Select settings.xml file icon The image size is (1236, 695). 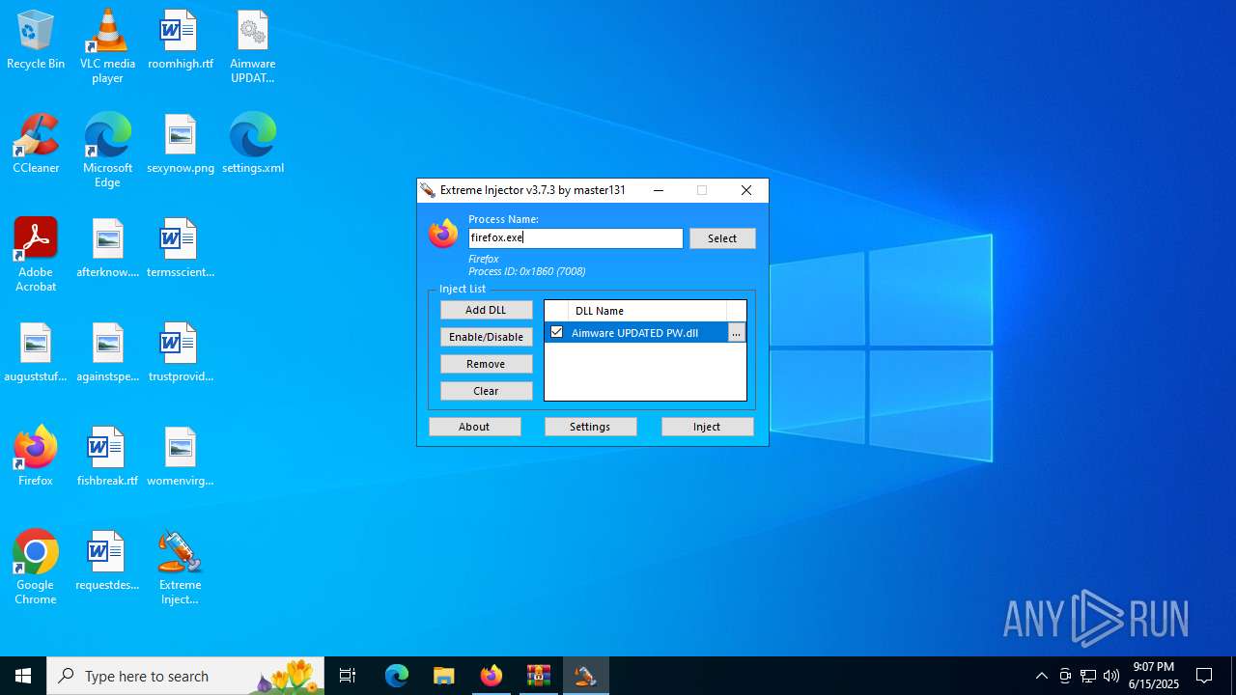(252, 144)
